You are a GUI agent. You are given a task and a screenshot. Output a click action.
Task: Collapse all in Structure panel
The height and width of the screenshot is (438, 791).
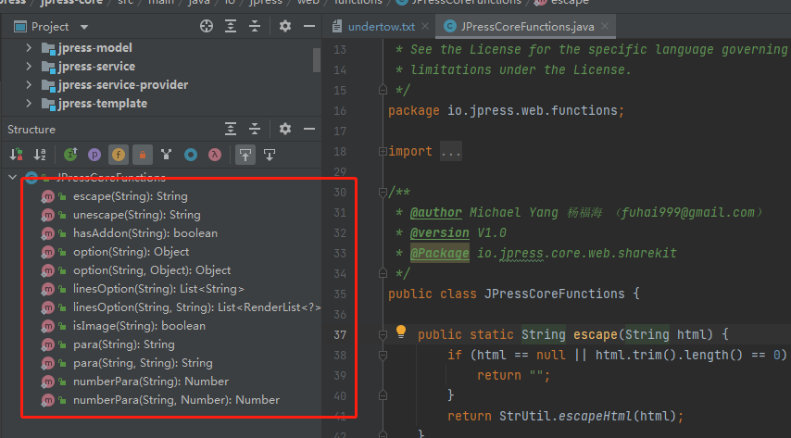click(255, 130)
